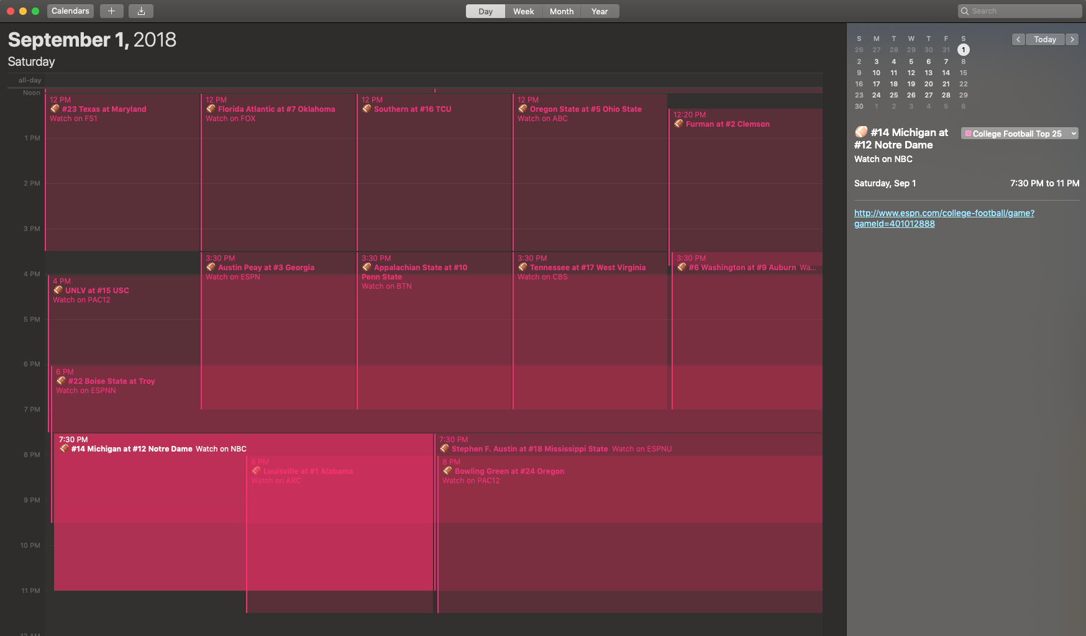Viewport: 1086px width, 636px height.
Task: Select the #23 Texas at Maryland event
Action: pyautogui.click(x=122, y=172)
